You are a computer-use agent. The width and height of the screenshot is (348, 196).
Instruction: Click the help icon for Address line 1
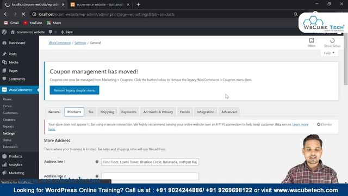97,162
